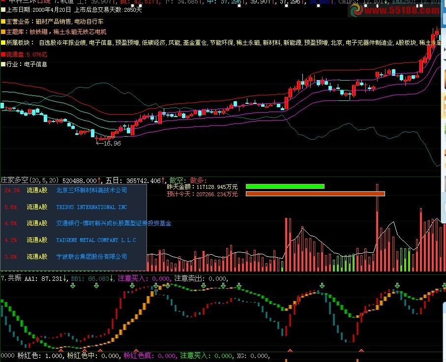Select shareholder 宁波联合集团股份有限公司
This screenshot has width=446, height=362.
coord(91,257)
